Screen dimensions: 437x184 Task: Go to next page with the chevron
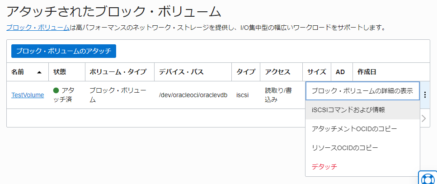[x=424, y=118]
